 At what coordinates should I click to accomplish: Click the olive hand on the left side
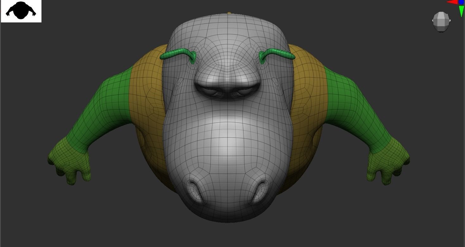[x=69, y=161]
